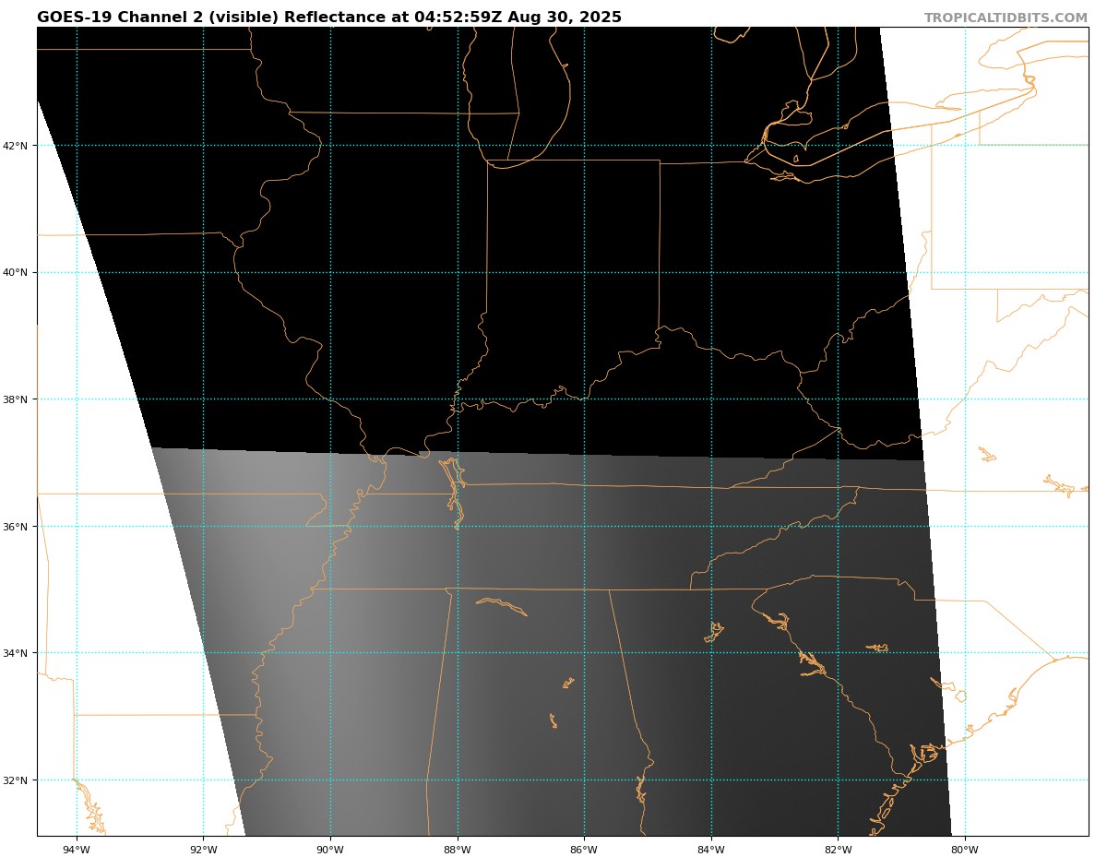Click the 36°N latitude axis label

tap(15, 527)
